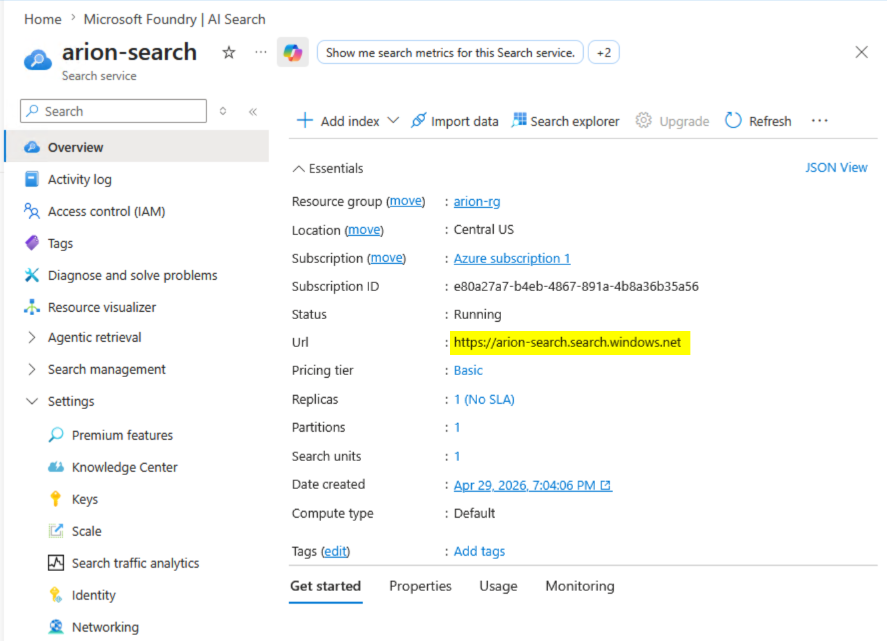The width and height of the screenshot is (887, 641).
Task: Switch to the Monitoring tab
Action: pyautogui.click(x=580, y=586)
